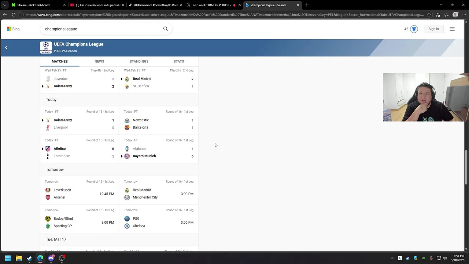The image size is (469, 264).
Task: Open Discord from the taskbar
Action: click(51, 258)
